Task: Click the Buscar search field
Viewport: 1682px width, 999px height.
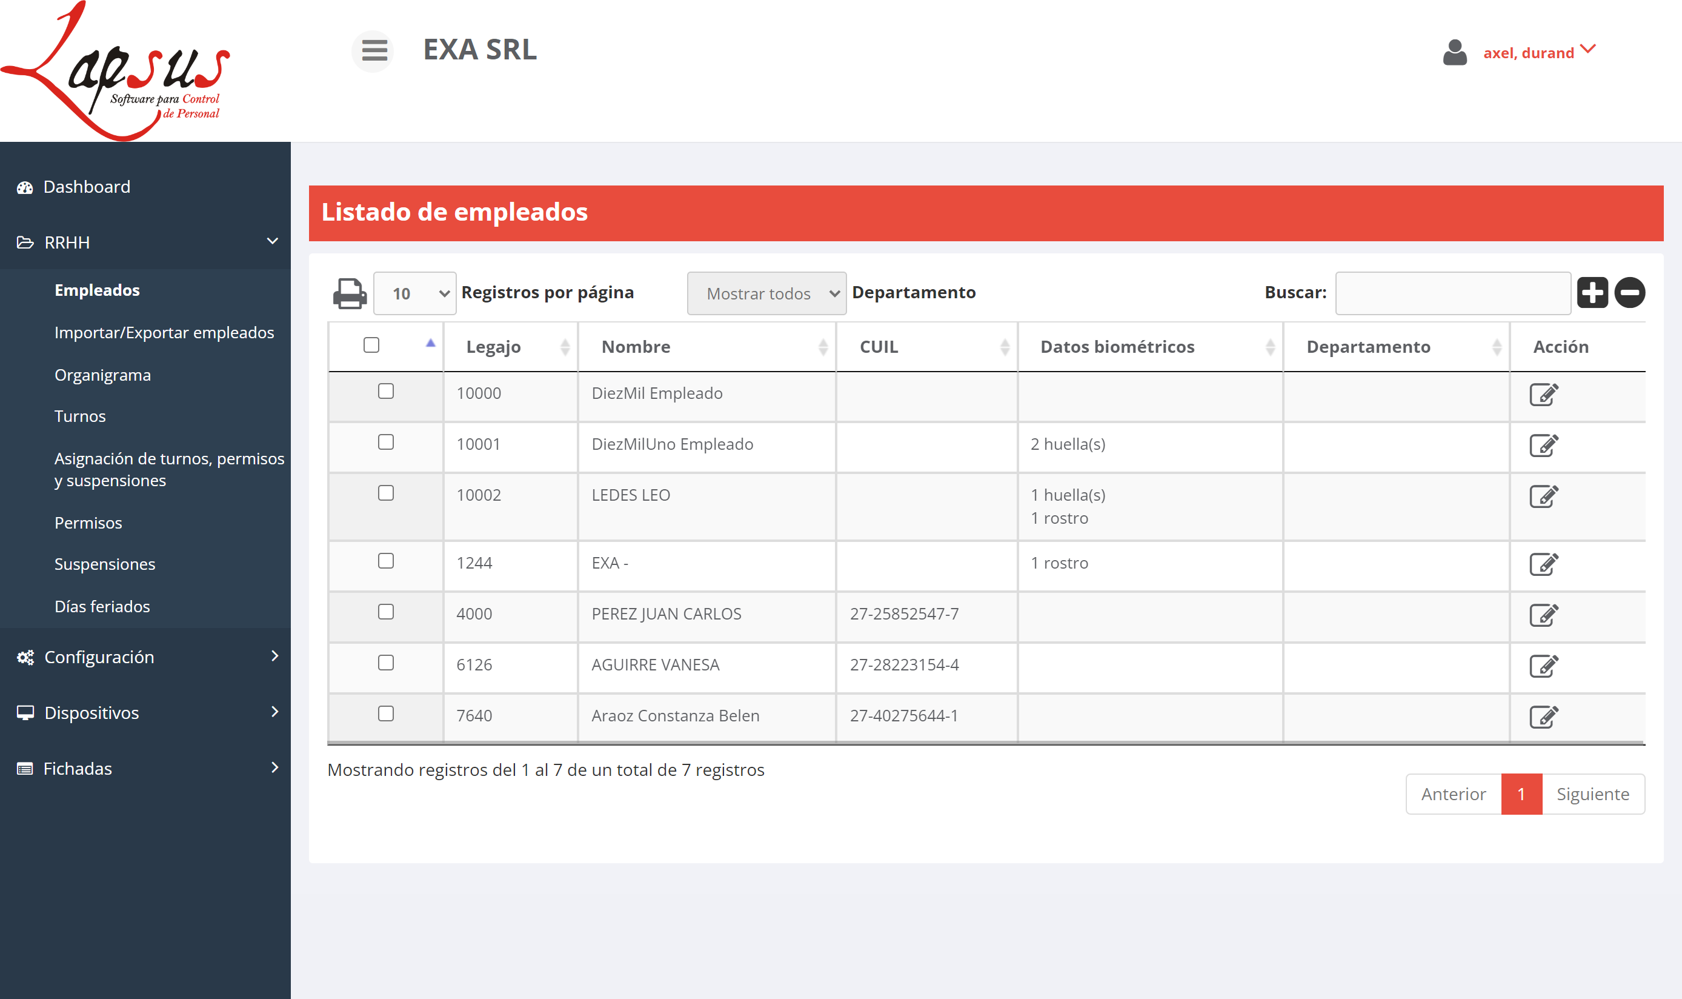Action: pos(1452,293)
